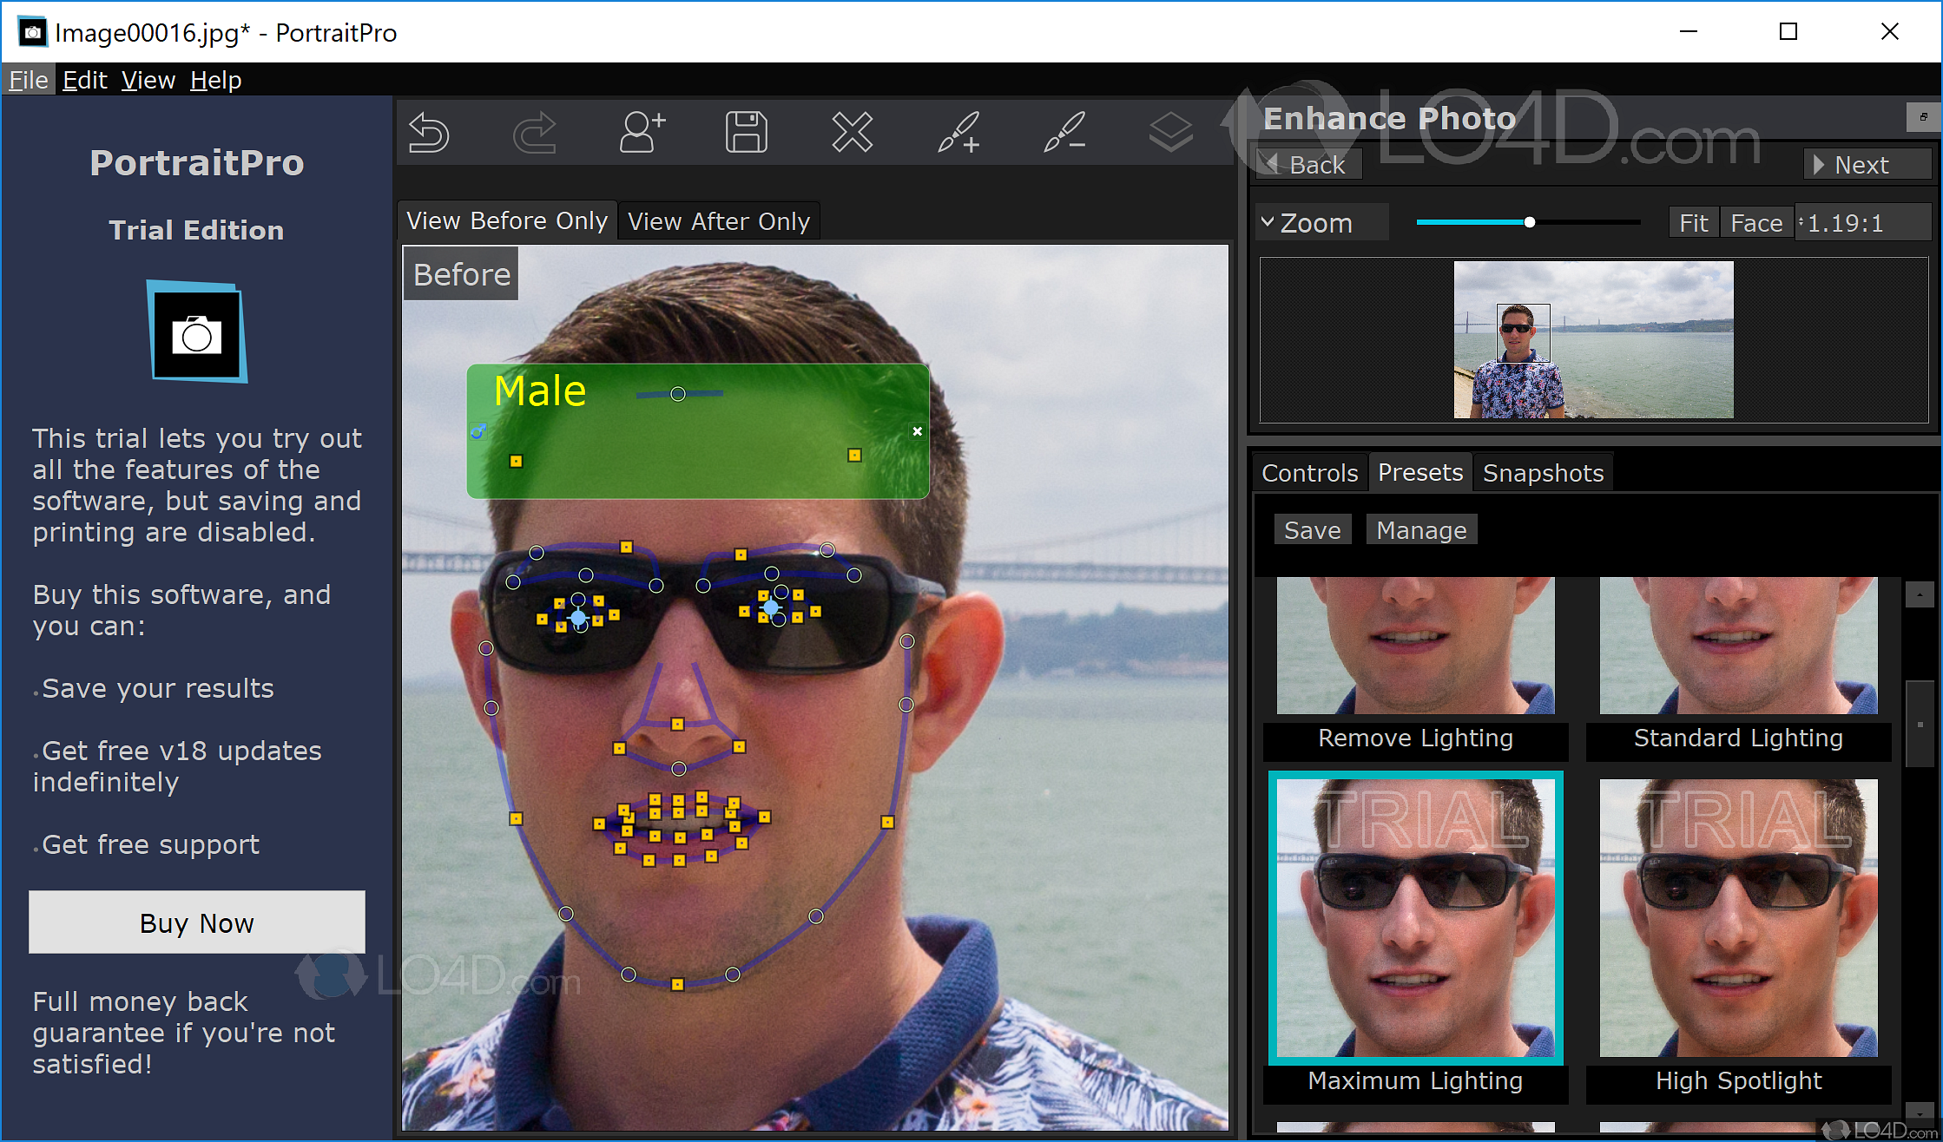This screenshot has height=1142, width=1943.
Task: Click the left eye pupil marker
Action: coord(578,618)
